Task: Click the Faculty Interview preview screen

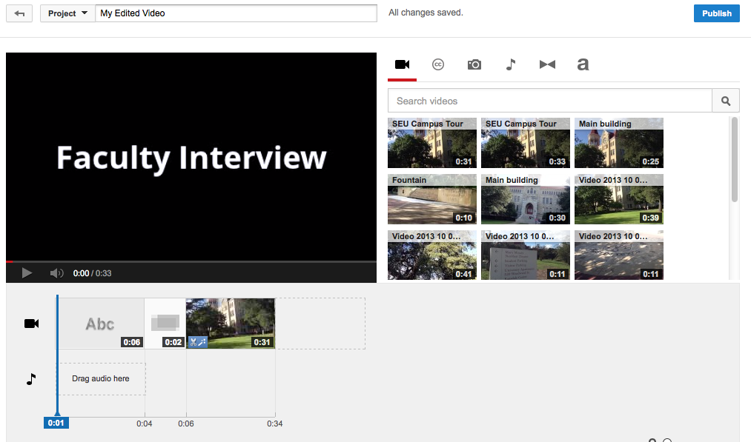Action: [x=191, y=156]
